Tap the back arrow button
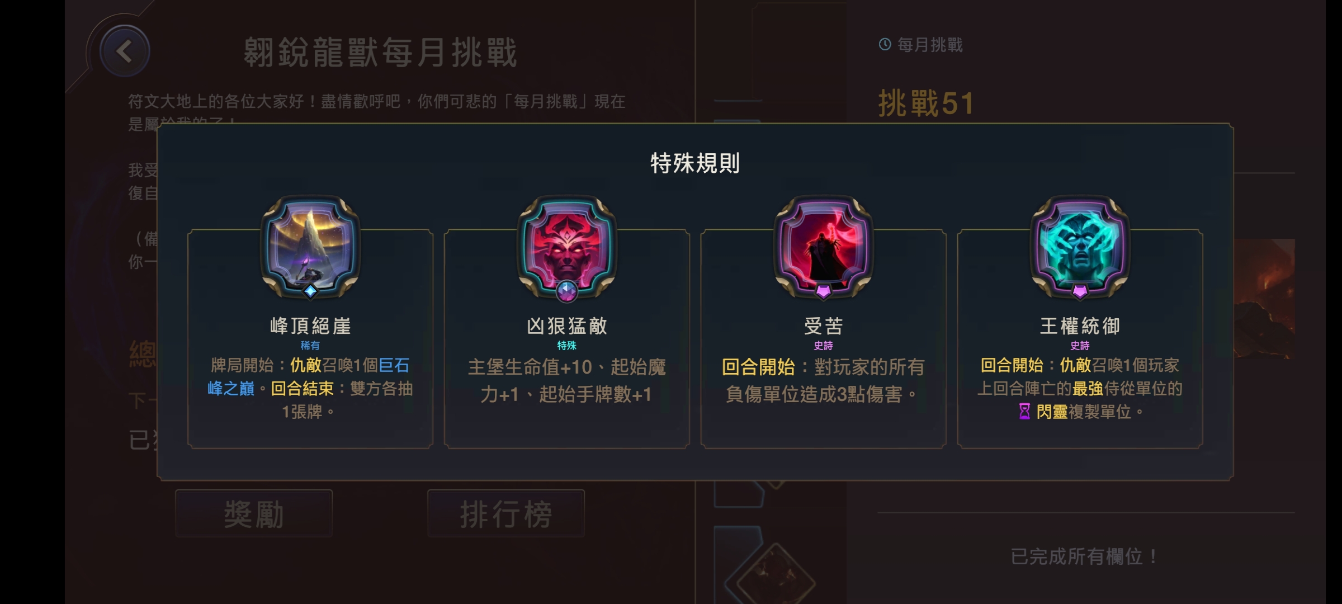This screenshot has height=604, width=1342. click(125, 51)
